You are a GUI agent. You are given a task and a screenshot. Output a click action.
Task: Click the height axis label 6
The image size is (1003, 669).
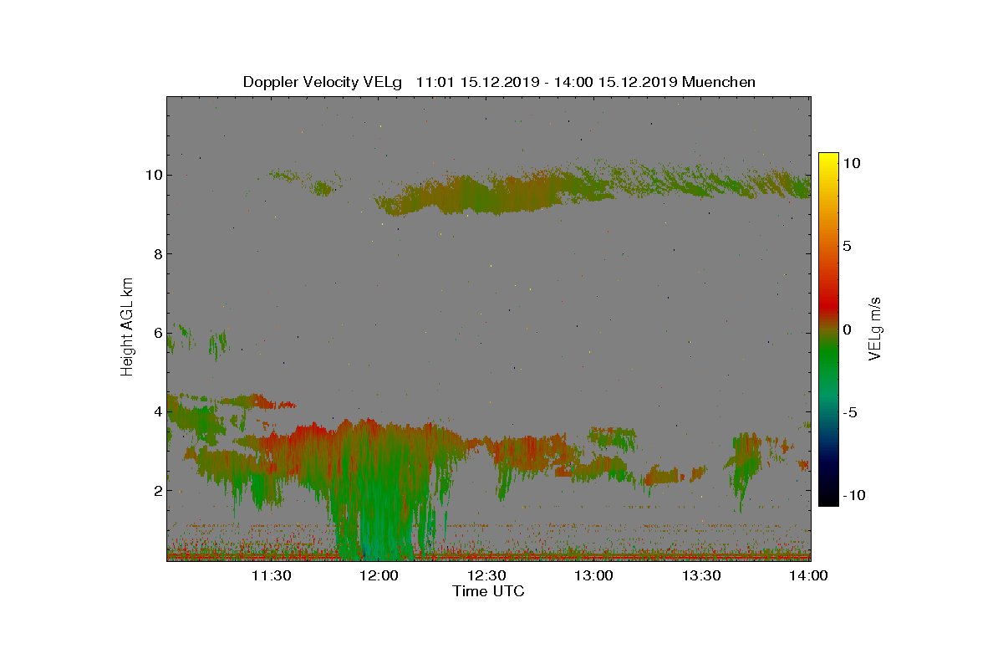click(157, 332)
